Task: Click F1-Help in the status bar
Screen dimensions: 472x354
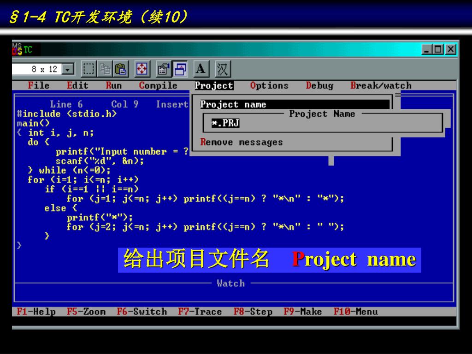Action: (36, 311)
